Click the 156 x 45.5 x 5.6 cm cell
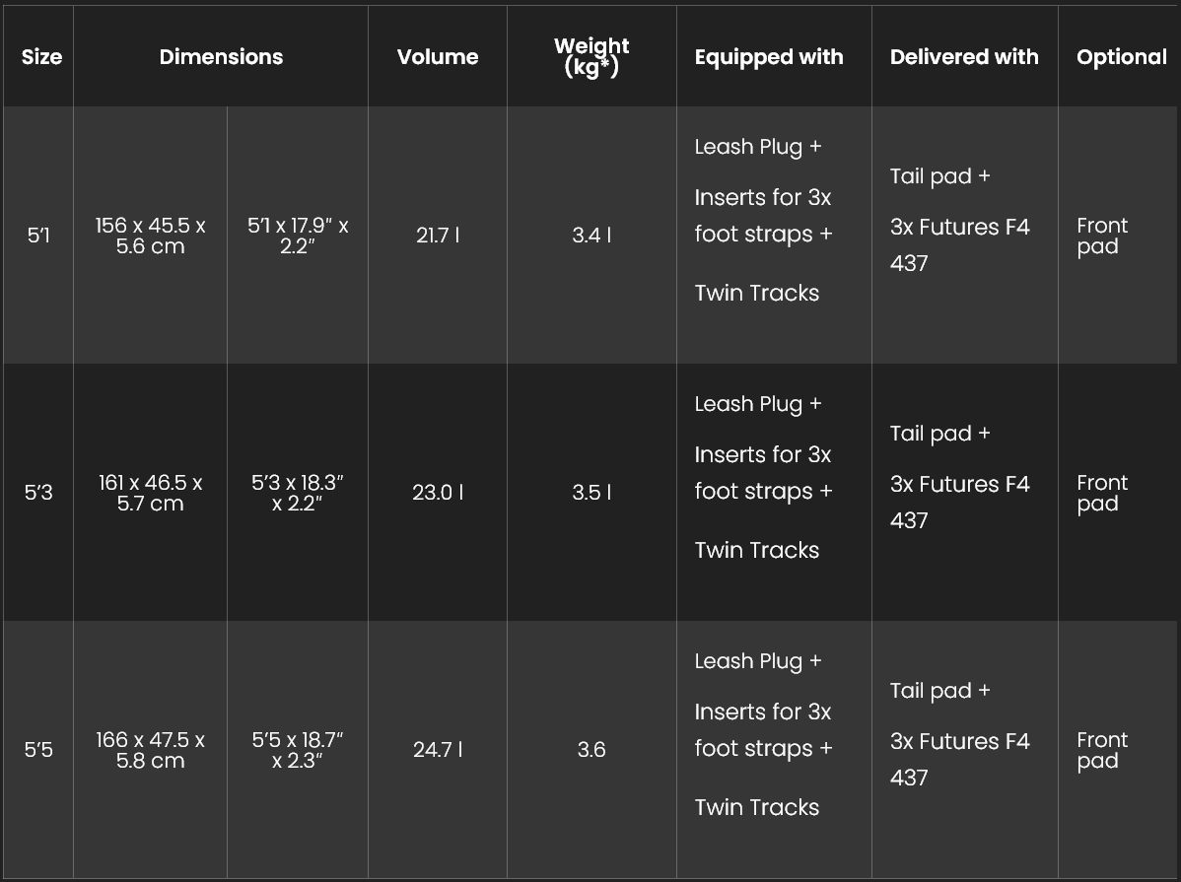 150,236
